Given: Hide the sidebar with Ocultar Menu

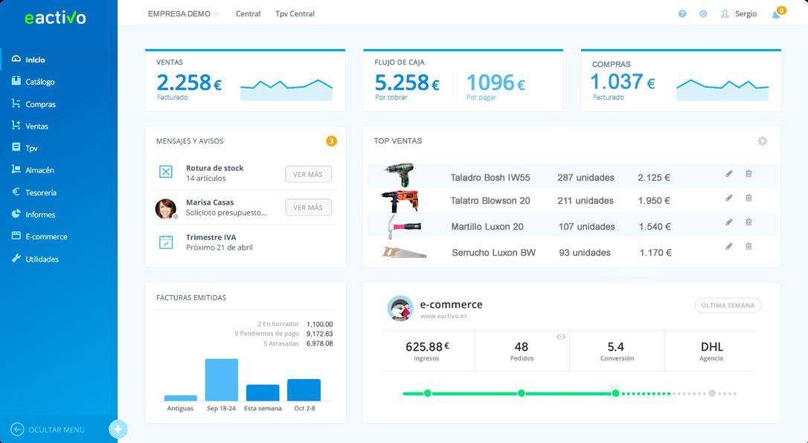Looking at the screenshot, I should pyautogui.click(x=48, y=430).
